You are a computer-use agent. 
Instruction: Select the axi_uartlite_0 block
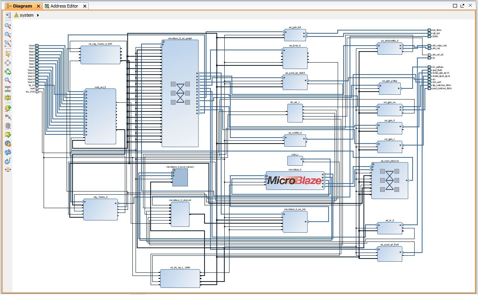pos(295,140)
